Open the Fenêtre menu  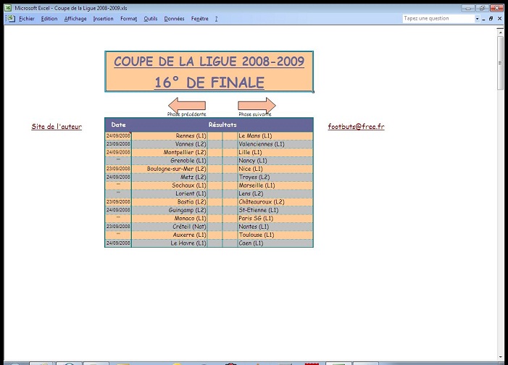[200, 19]
